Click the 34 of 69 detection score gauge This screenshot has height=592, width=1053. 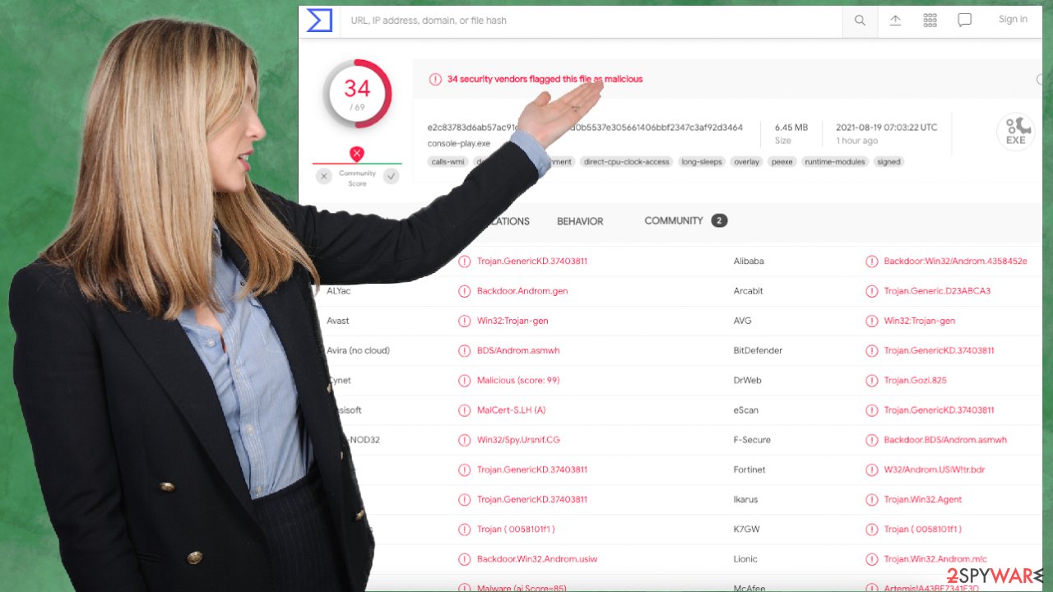[356, 93]
